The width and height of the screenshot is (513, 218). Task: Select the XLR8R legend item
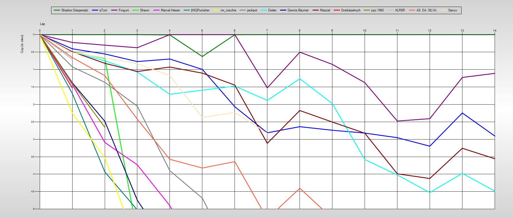pyautogui.click(x=400, y=10)
